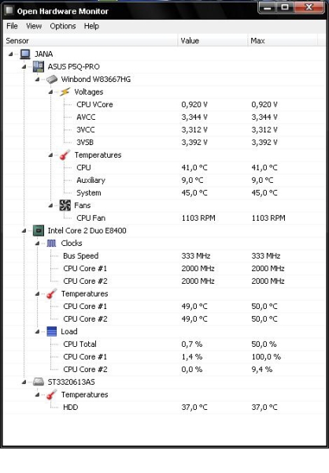
Task: Collapse the Intel Core 2 Duo E8400 node
Action: tap(24, 231)
